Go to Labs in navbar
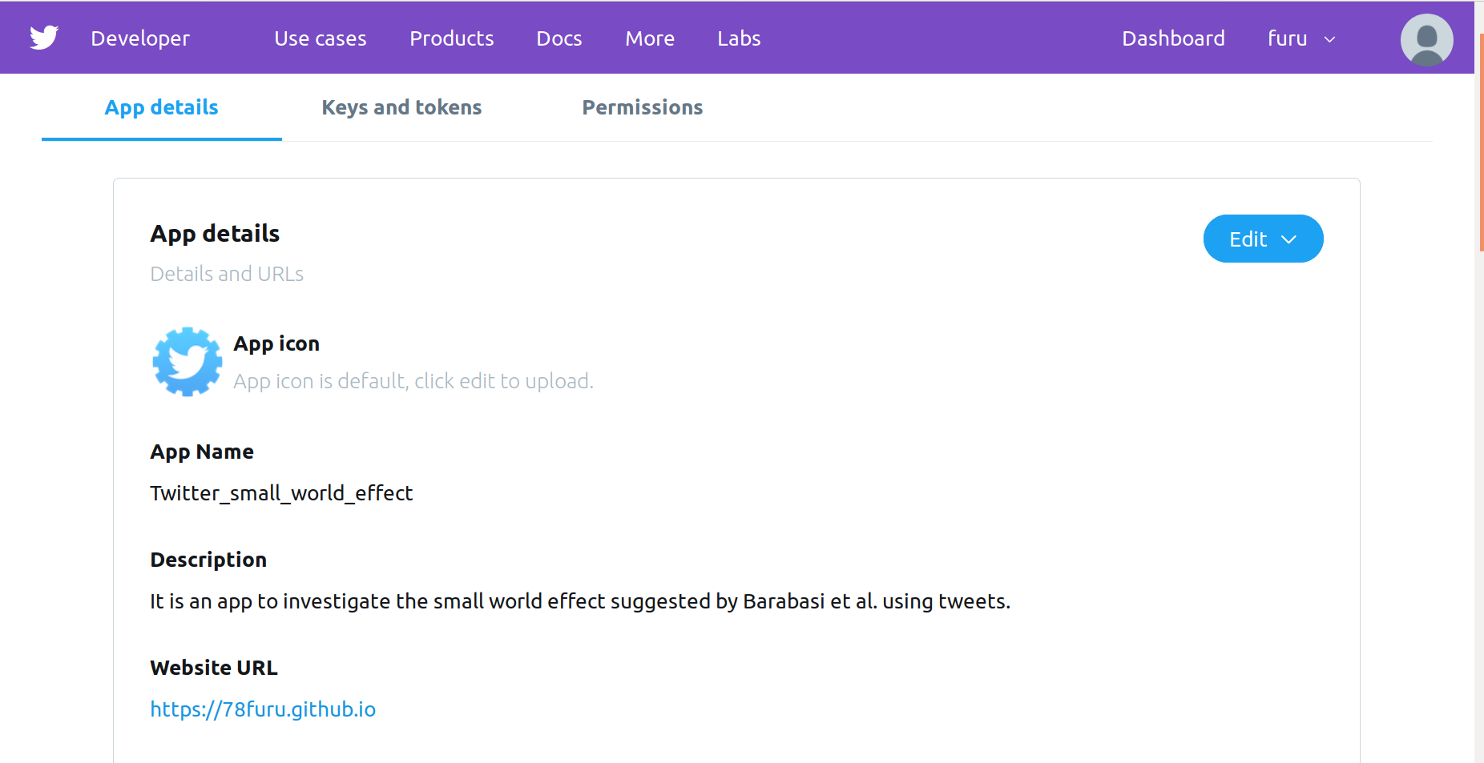The height and width of the screenshot is (763, 1484). [x=739, y=38]
